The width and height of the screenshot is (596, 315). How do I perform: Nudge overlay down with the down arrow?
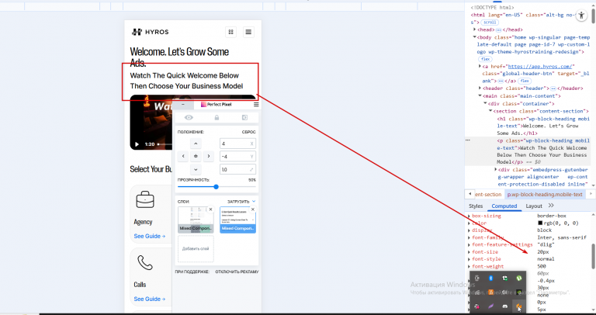[196, 169]
